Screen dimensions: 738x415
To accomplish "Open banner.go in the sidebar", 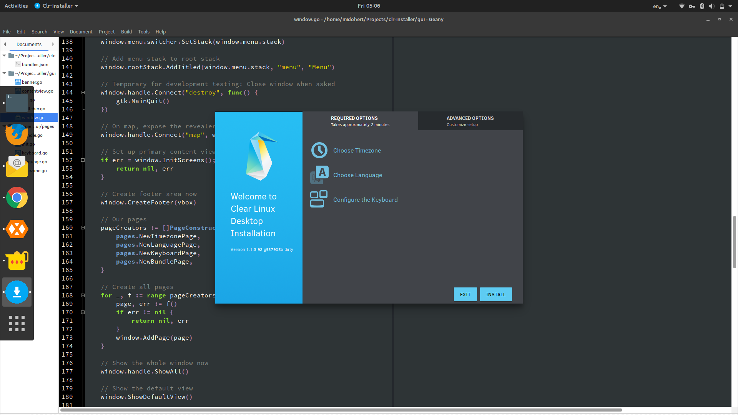I will coord(32,82).
